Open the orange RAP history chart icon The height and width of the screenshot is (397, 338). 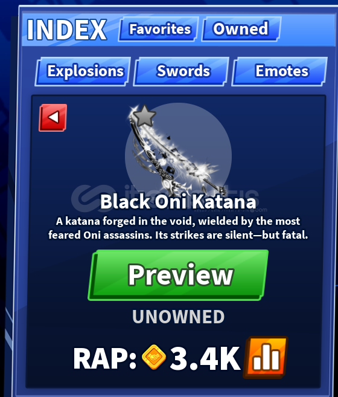tap(266, 357)
